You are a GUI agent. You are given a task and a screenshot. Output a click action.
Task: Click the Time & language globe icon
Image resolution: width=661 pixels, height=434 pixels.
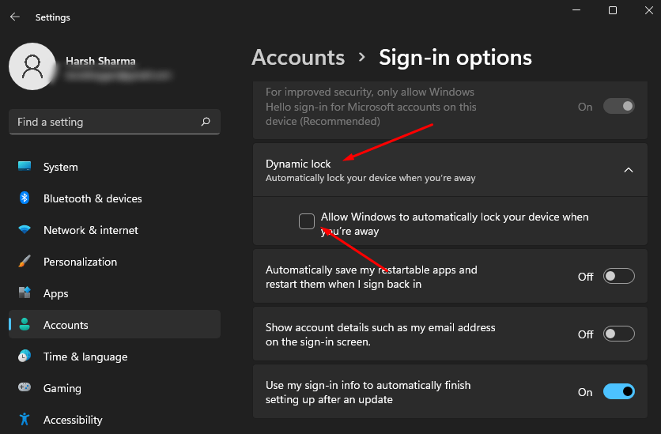click(25, 357)
